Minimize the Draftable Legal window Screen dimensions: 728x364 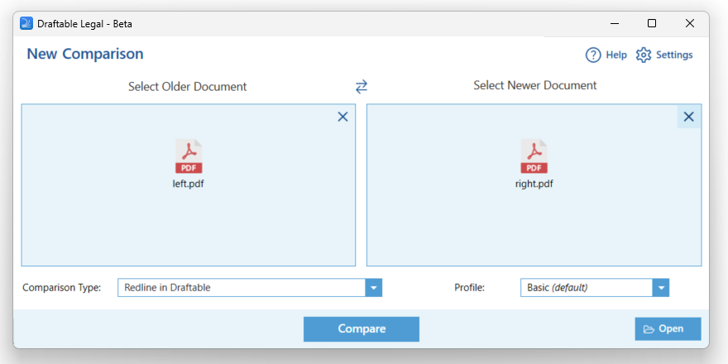point(614,23)
